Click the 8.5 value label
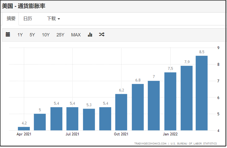227x148 pixels. pos(202,52)
